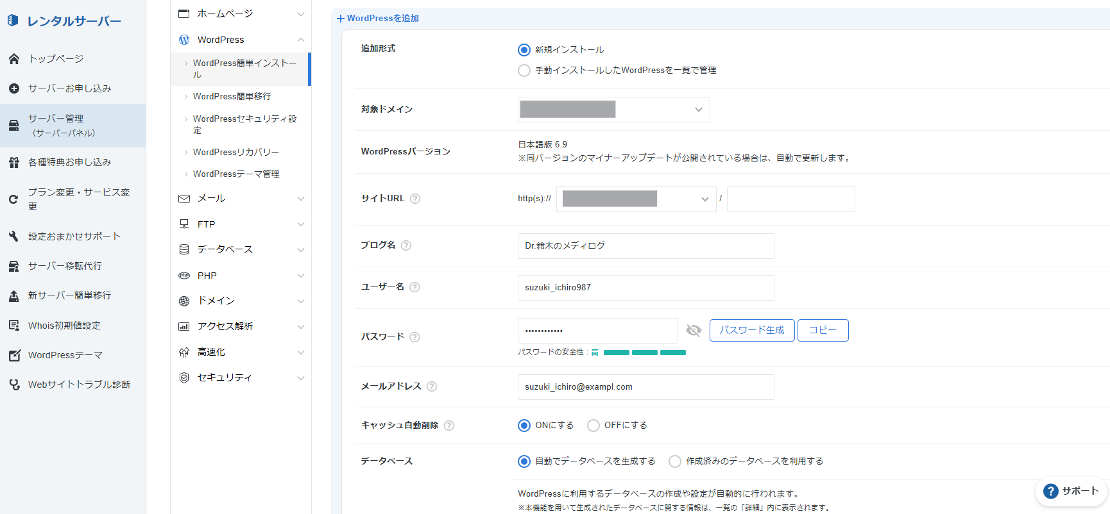This screenshot has width=1110, height=514.
Task: Select 手動インストールしたWordPressを一覧で管理 radio
Action: pos(524,70)
